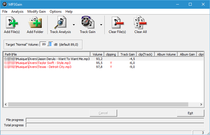This screenshot has width=210, height=135.
Task: Click the File progress bar
Action: pyautogui.click(x=115, y=120)
